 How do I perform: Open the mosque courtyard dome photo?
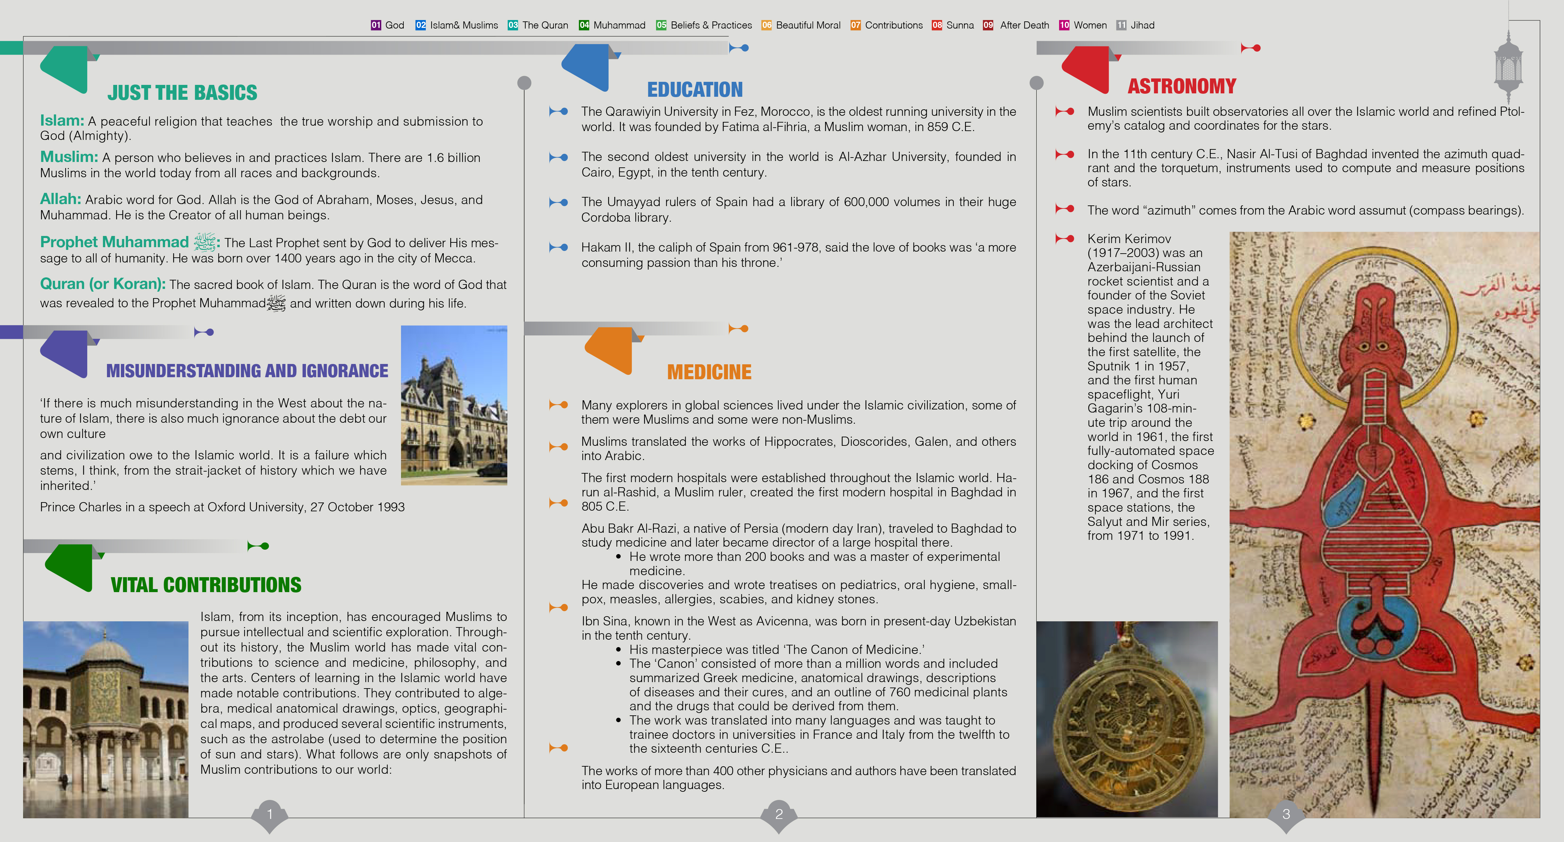pos(106,719)
